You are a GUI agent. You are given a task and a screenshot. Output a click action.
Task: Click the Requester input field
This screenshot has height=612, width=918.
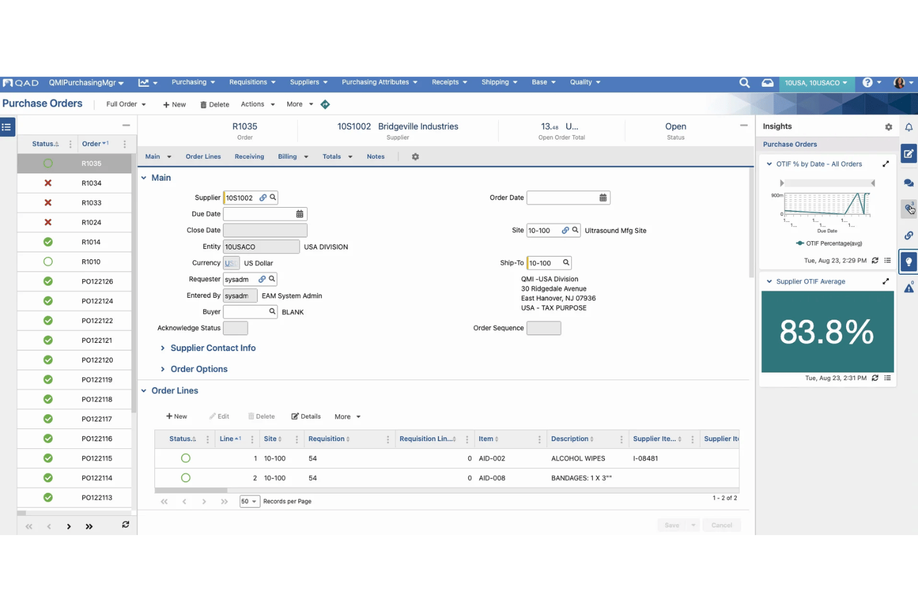tap(241, 279)
